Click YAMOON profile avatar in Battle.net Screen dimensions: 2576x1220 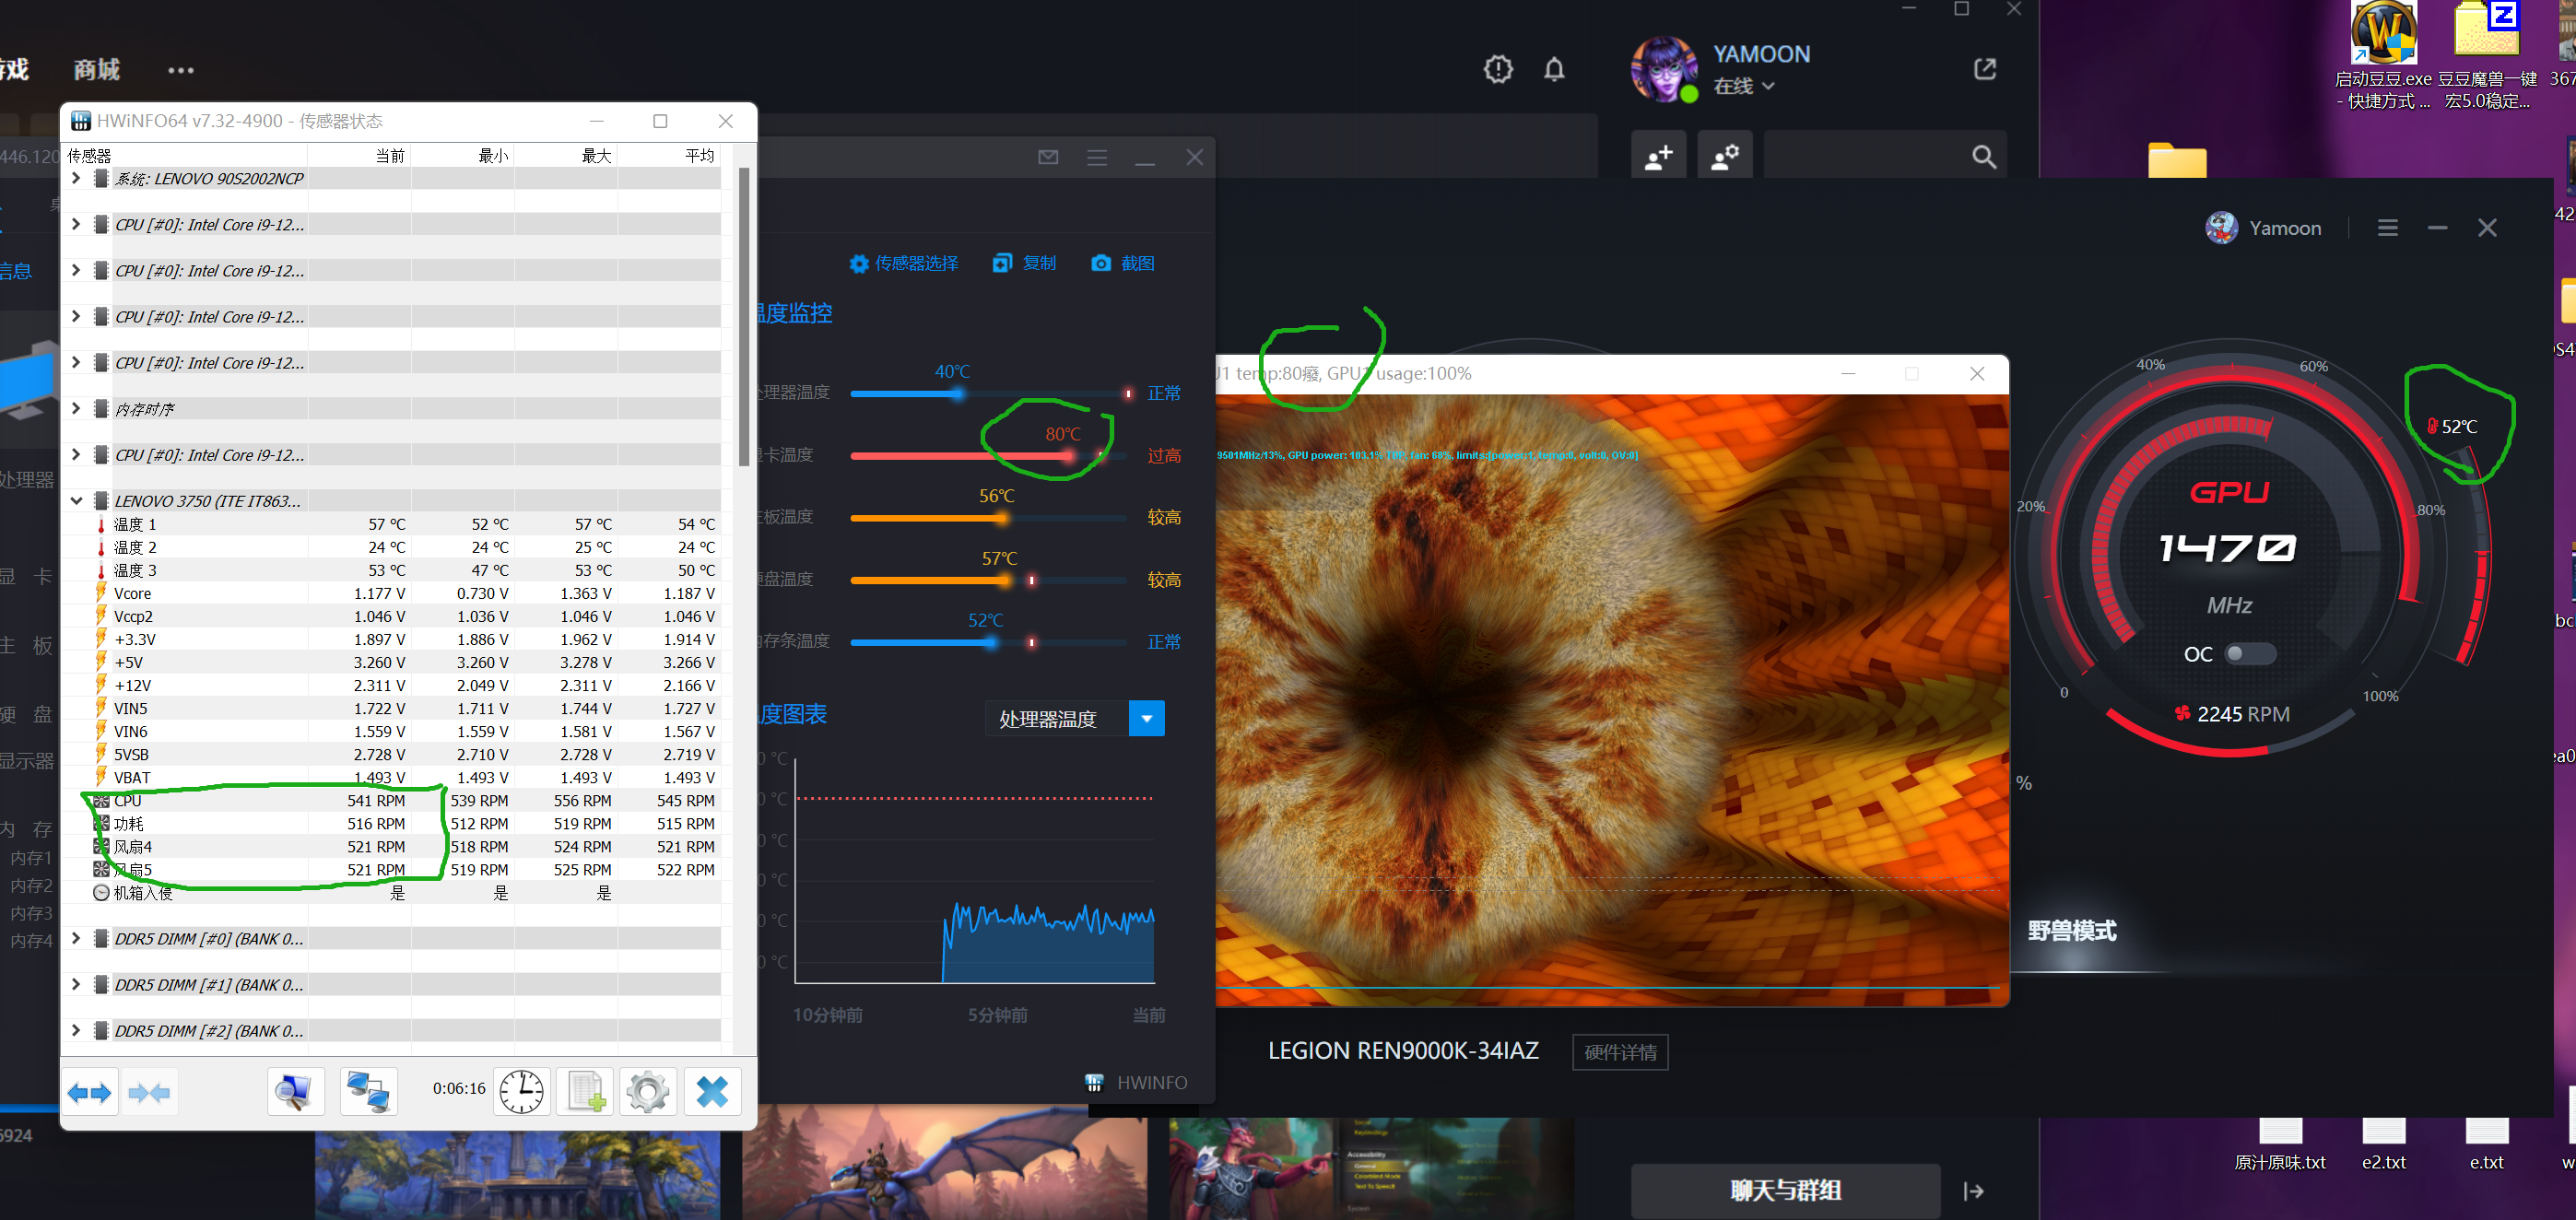click(1663, 69)
